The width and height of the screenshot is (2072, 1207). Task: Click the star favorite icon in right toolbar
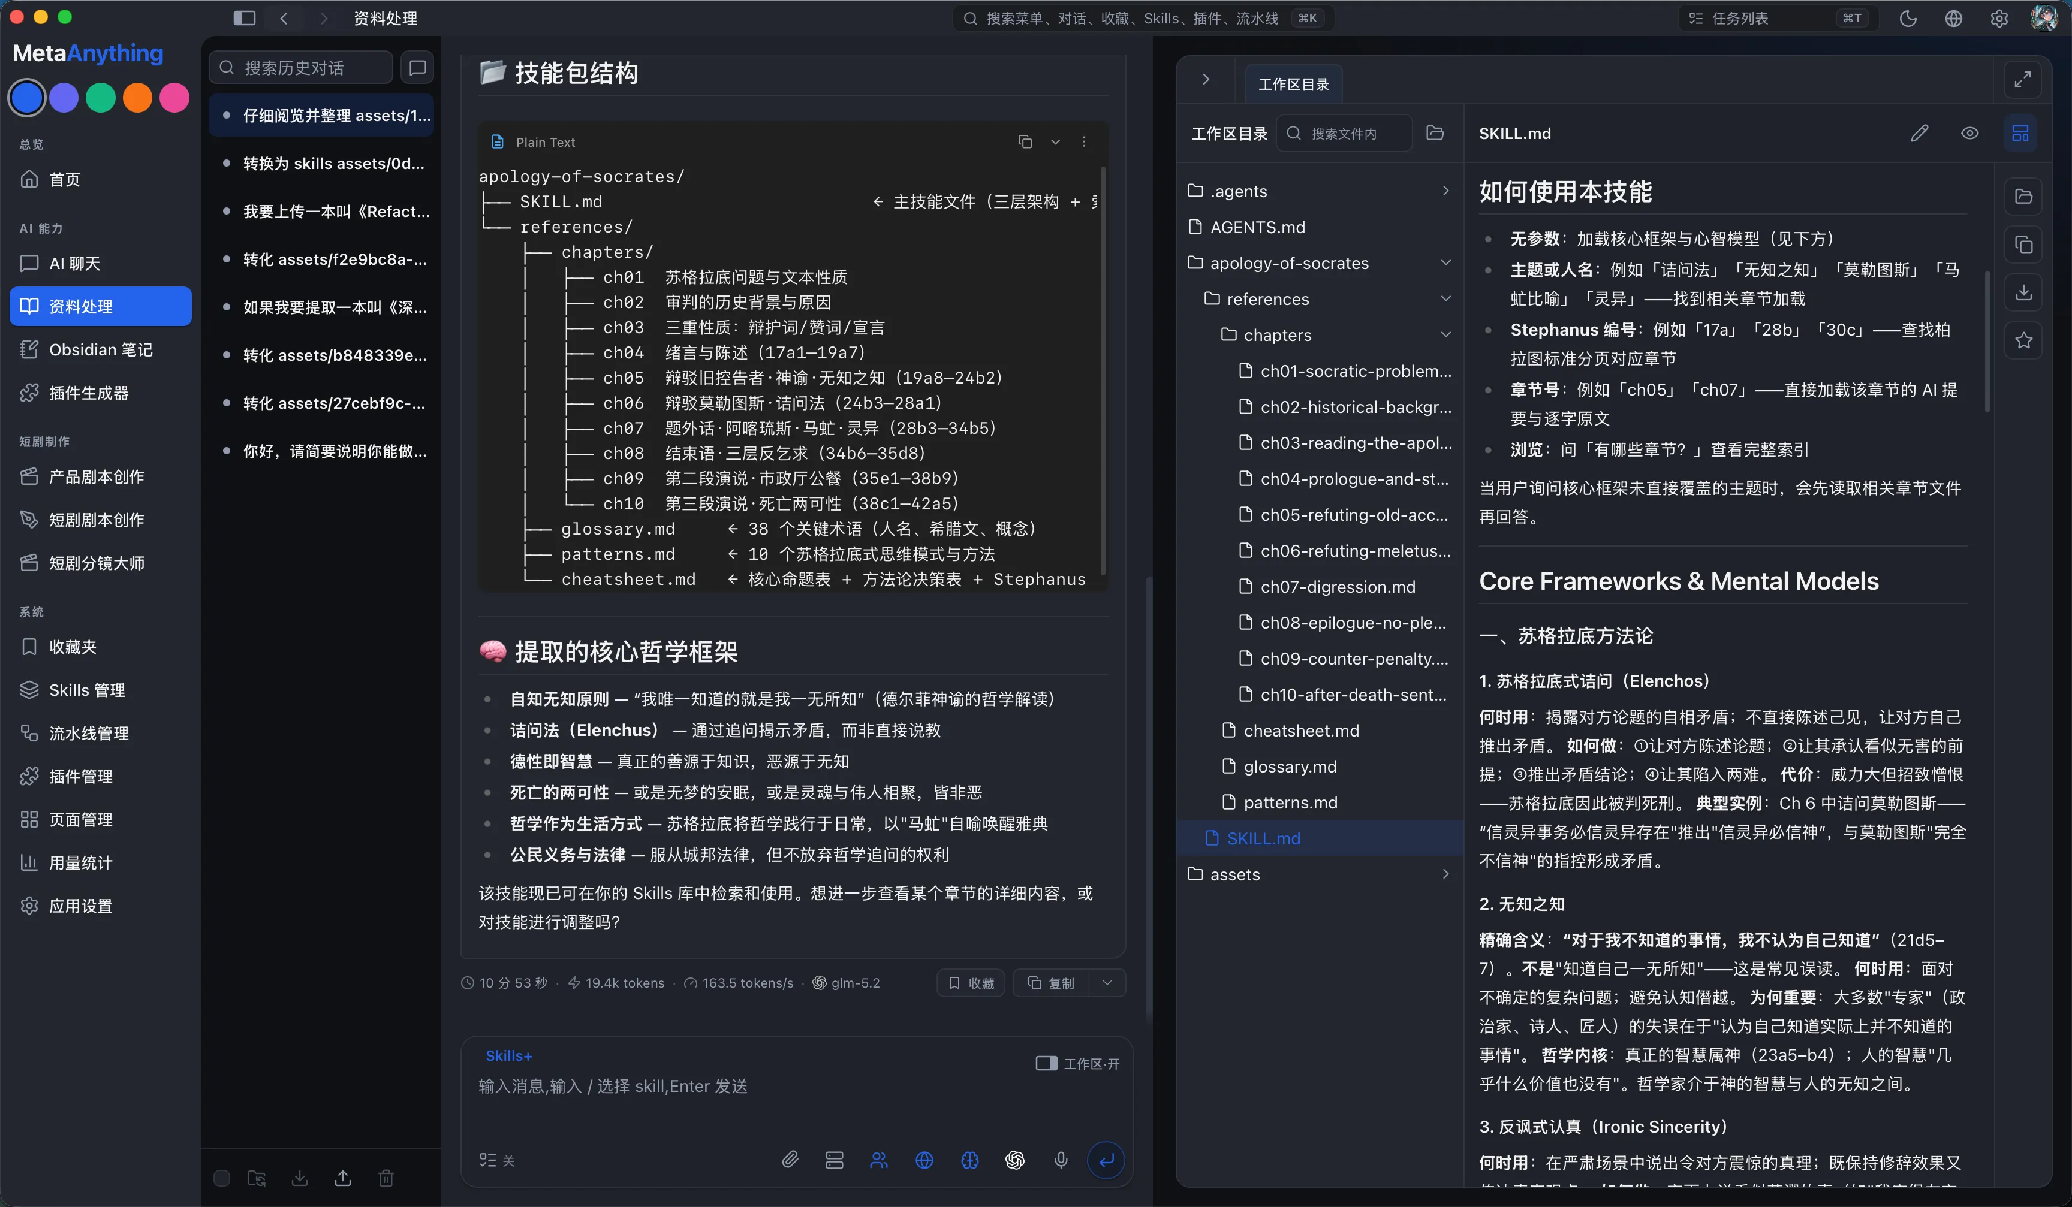click(2023, 340)
